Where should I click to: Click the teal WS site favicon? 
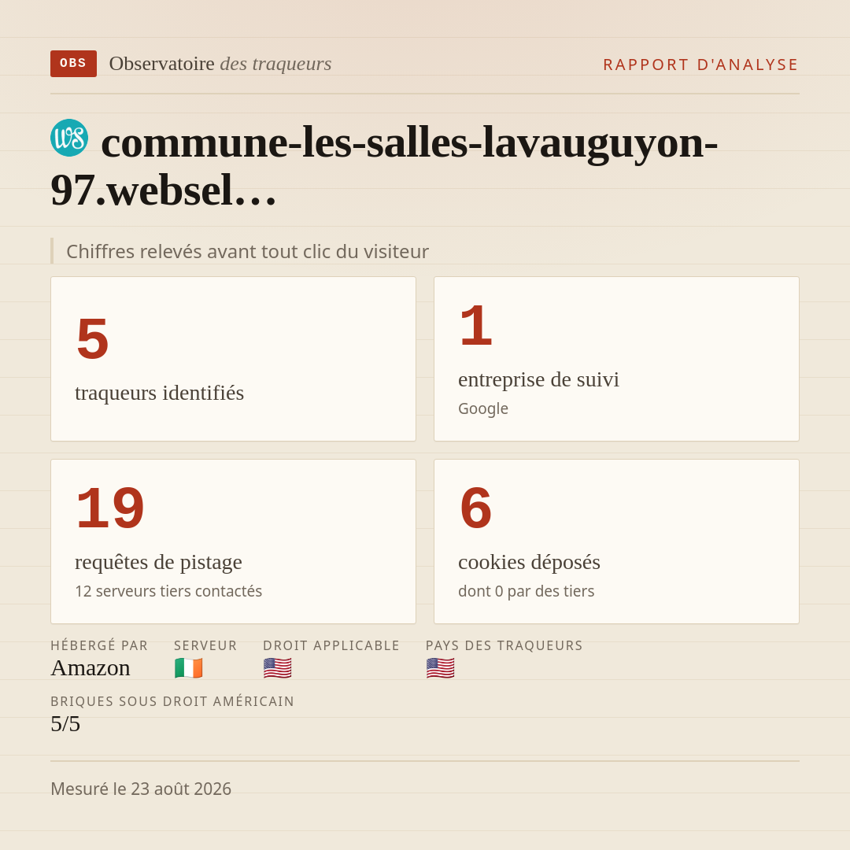(x=69, y=138)
